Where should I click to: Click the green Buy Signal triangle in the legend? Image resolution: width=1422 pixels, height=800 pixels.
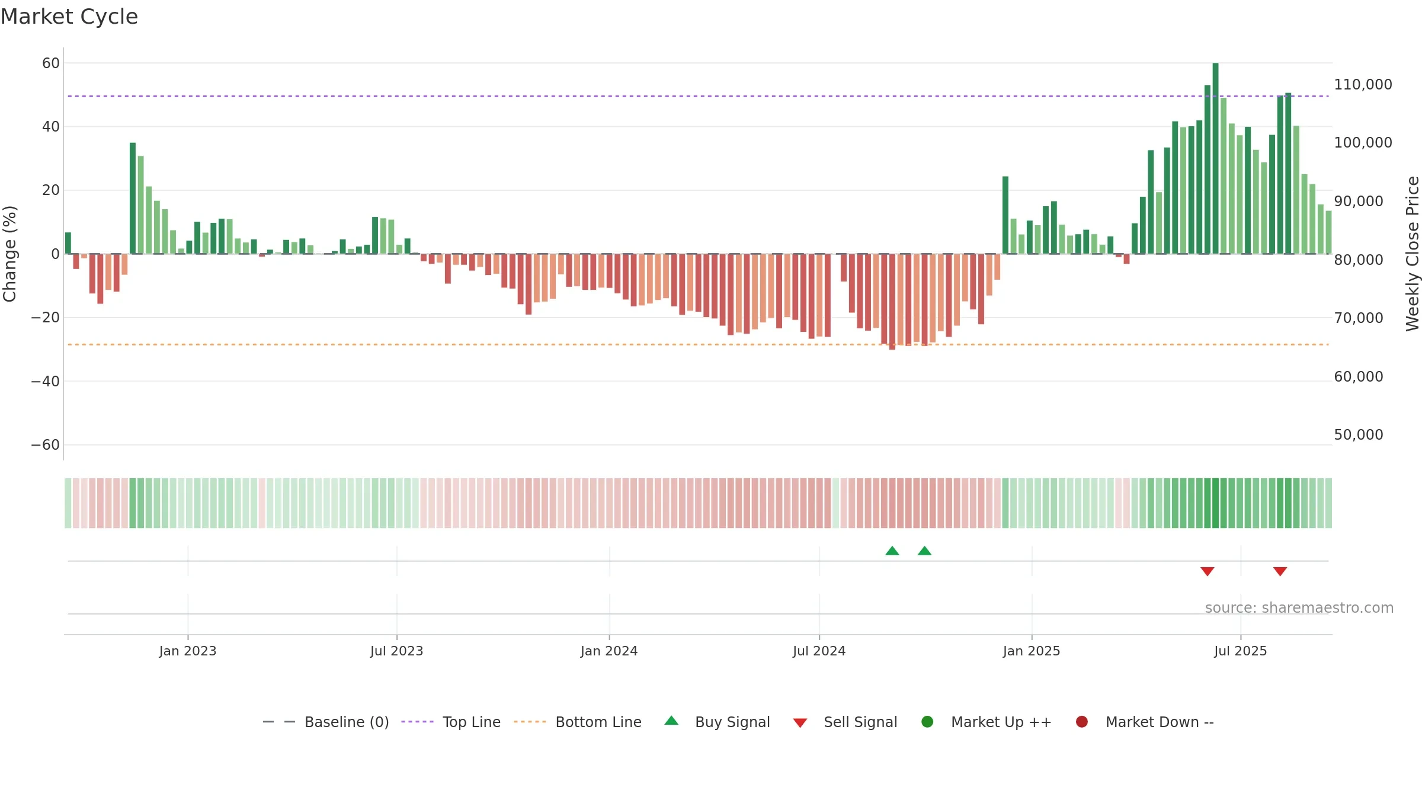[x=671, y=721]
